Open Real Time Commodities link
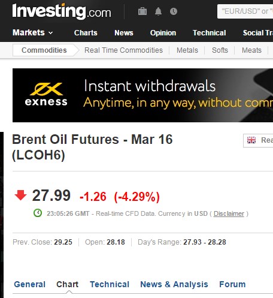 123,50
